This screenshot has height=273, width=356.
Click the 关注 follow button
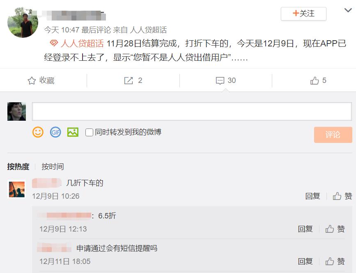tap(303, 14)
